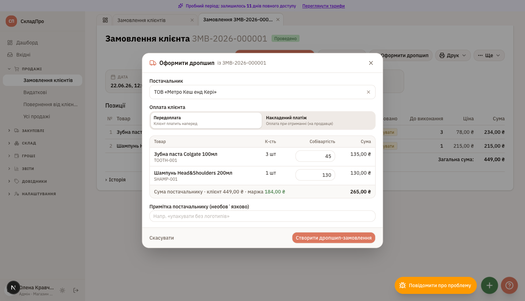This screenshot has height=301, width=525.
Task: Expand the Історія section
Action: coord(116,180)
